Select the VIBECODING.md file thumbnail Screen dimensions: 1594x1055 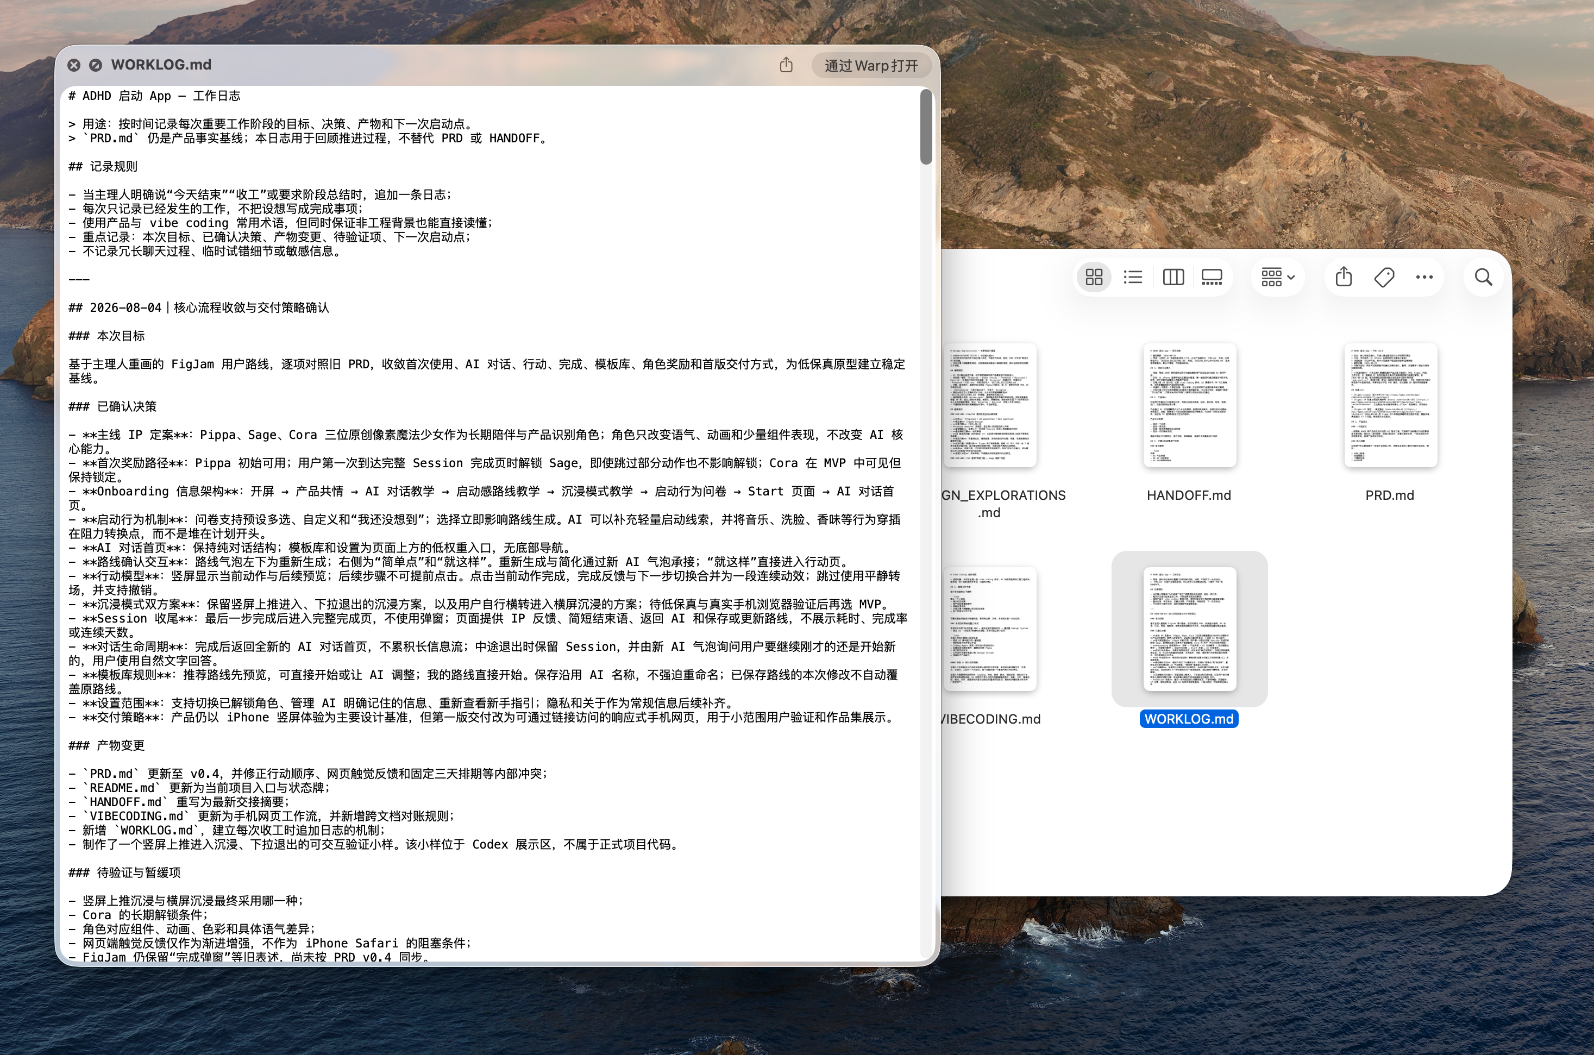(x=989, y=629)
